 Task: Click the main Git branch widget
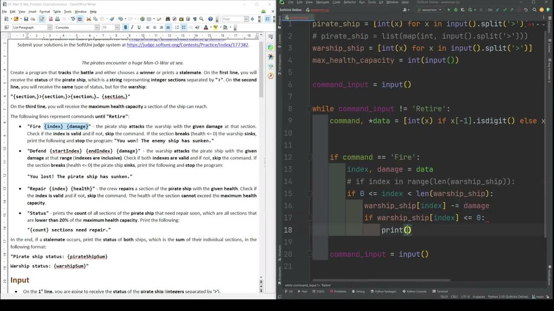[x=538, y=297]
